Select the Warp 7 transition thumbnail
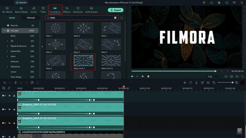246x138 pixels. point(56,28)
